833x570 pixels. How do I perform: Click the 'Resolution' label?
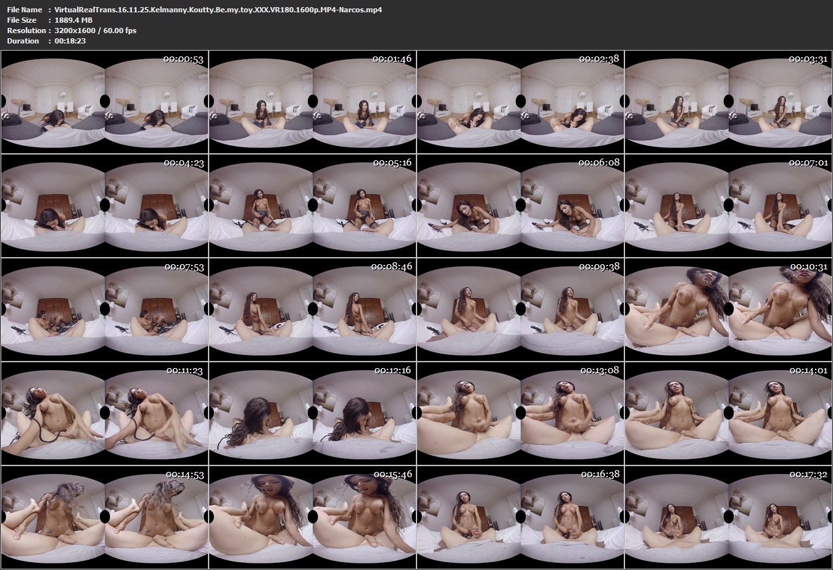(26, 31)
